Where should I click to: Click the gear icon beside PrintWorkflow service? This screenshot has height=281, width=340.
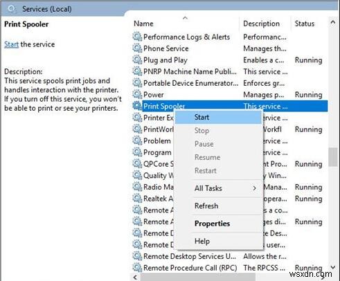(x=137, y=129)
